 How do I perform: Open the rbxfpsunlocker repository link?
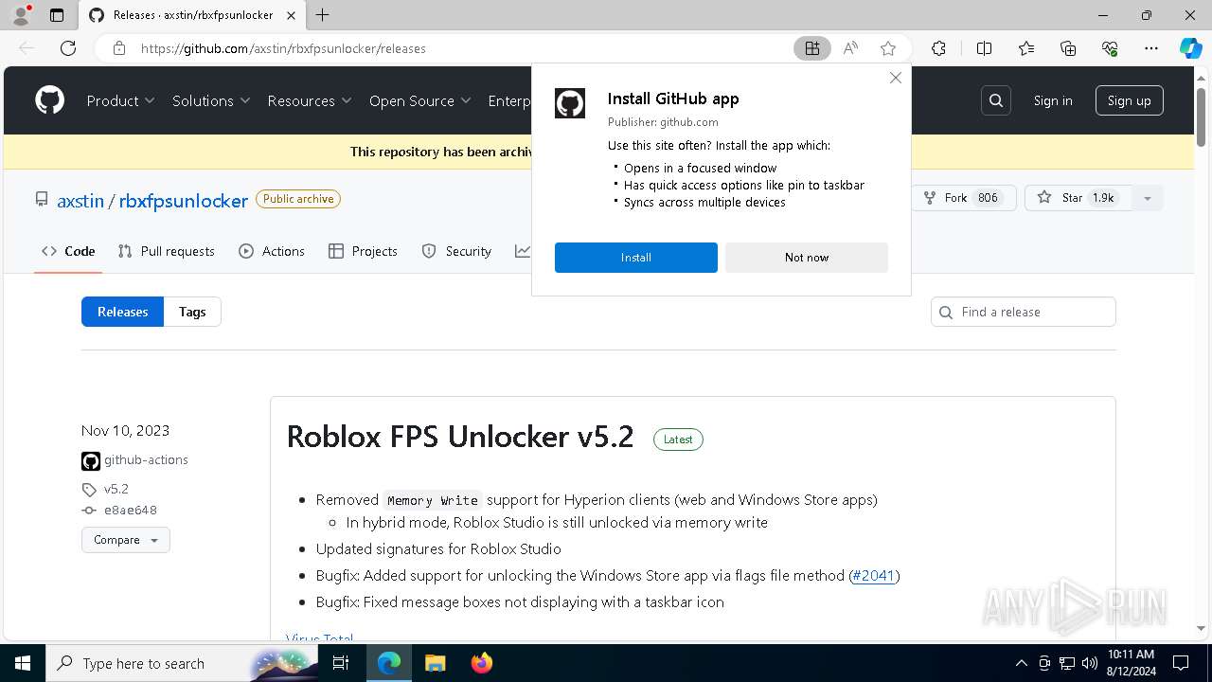184,201
